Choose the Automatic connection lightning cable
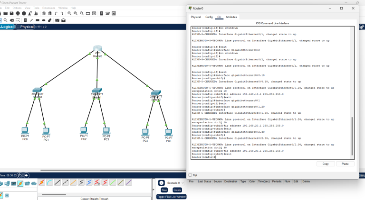The height and width of the screenshot is (200, 365). (42, 182)
